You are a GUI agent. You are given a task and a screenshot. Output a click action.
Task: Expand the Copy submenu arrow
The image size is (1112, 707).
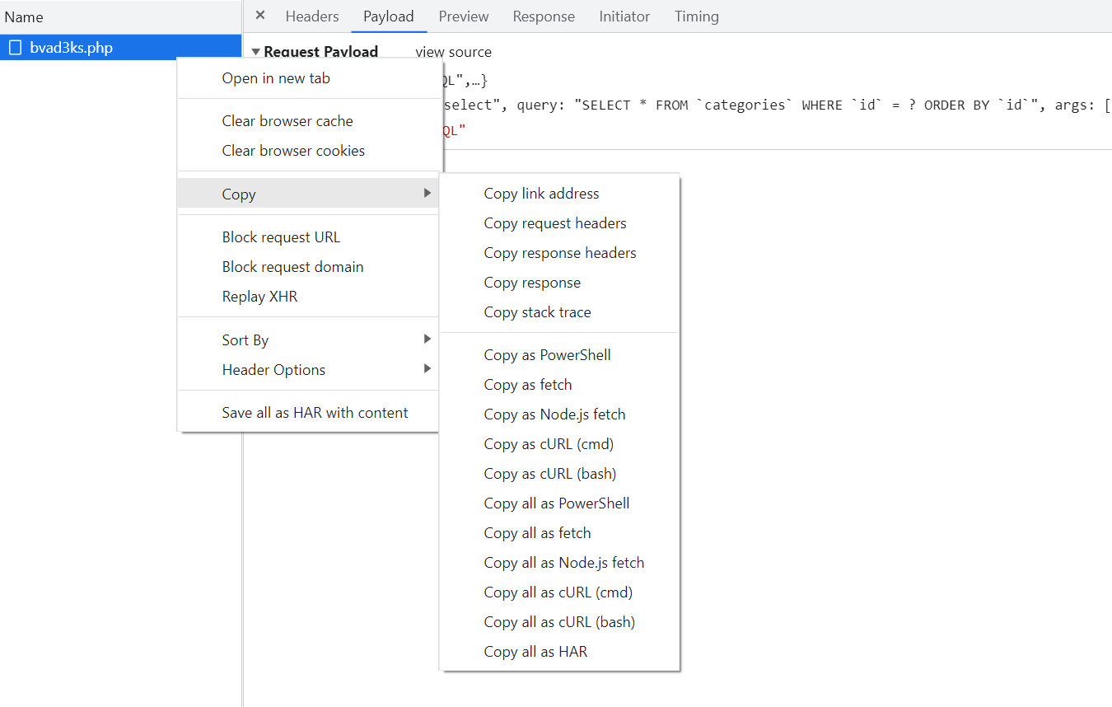(x=427, y=194)
